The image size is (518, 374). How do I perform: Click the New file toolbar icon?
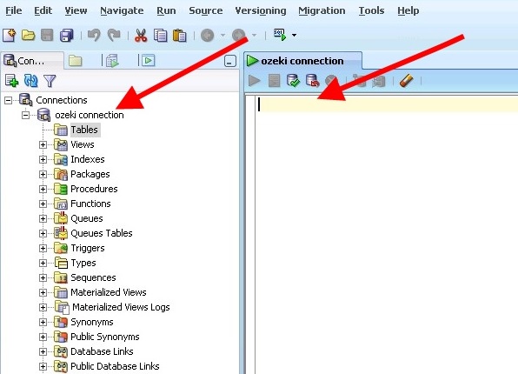[x=10, y=35]
